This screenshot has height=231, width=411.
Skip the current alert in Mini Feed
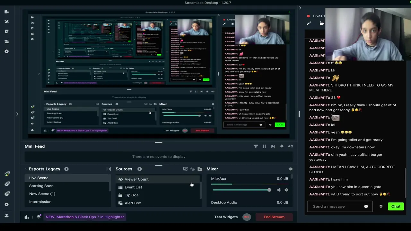[273, 146]
